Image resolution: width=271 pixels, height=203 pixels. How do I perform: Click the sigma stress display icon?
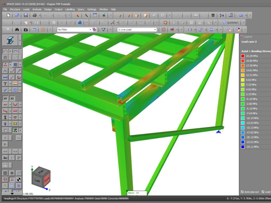click(15, 117)
